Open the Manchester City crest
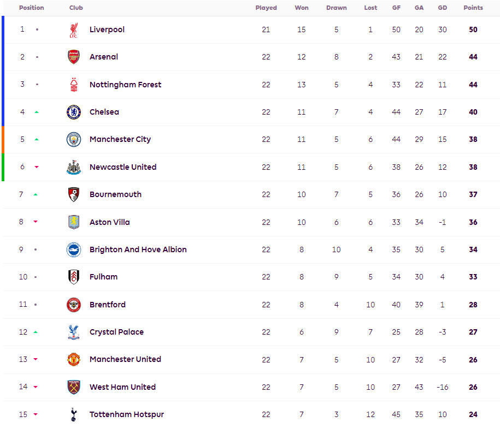This screenshot has width=500, height=428. (x=74, y=140)
